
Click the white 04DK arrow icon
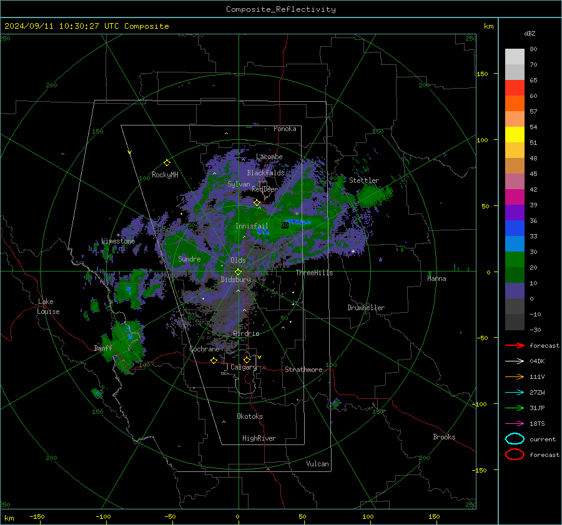515,361
